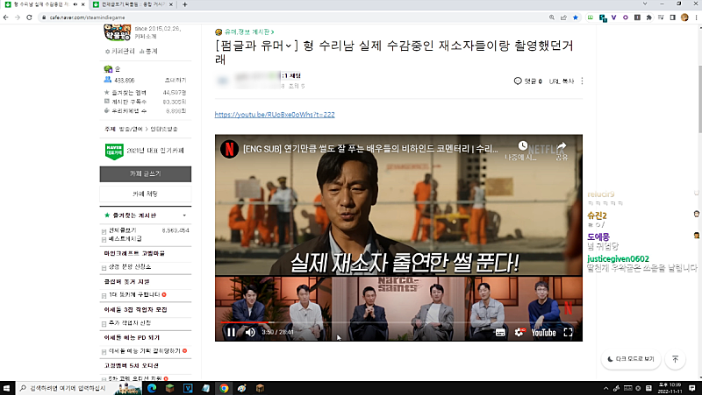Switch to the second browser tab
This screenshot has height=395, width=702.
pos(133,4)
